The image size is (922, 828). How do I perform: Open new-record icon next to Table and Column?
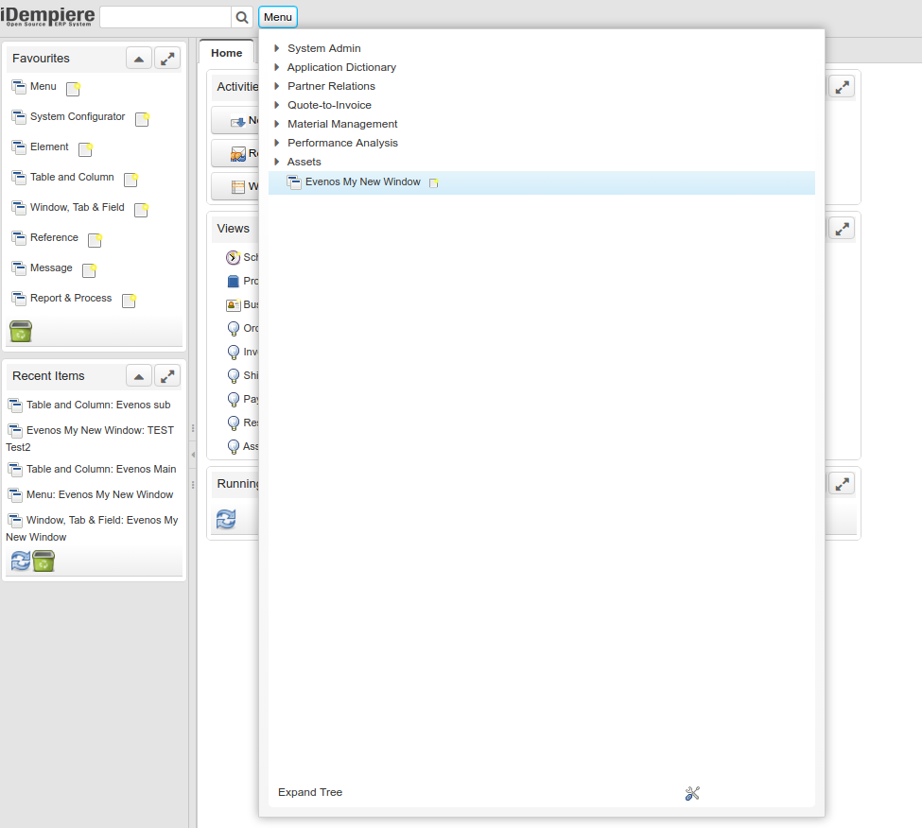(131, 180)
